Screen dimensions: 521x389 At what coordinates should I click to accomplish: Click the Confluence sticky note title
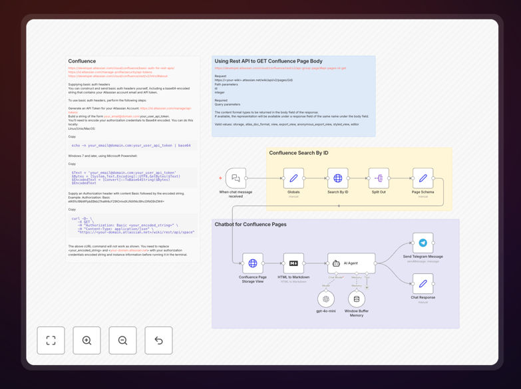pos(82,61)
